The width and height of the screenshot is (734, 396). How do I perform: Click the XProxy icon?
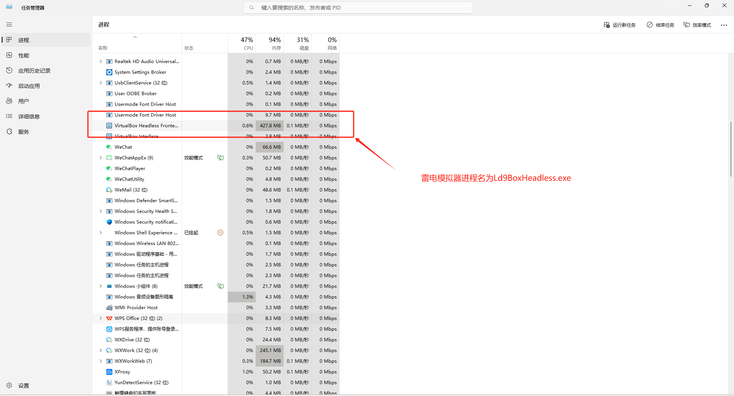pyautogui.click(x=109, y=372)
